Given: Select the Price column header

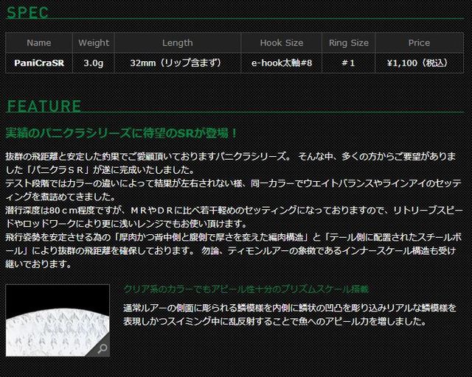Looking at the screenshot, I should [x=420, y=43].
